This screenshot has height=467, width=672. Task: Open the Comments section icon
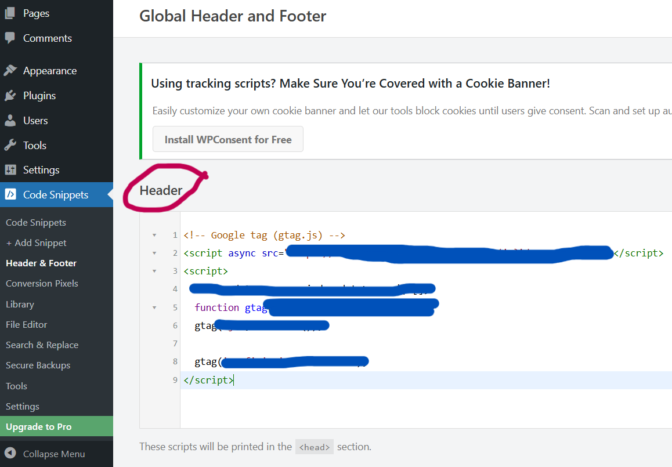(10, 38)
